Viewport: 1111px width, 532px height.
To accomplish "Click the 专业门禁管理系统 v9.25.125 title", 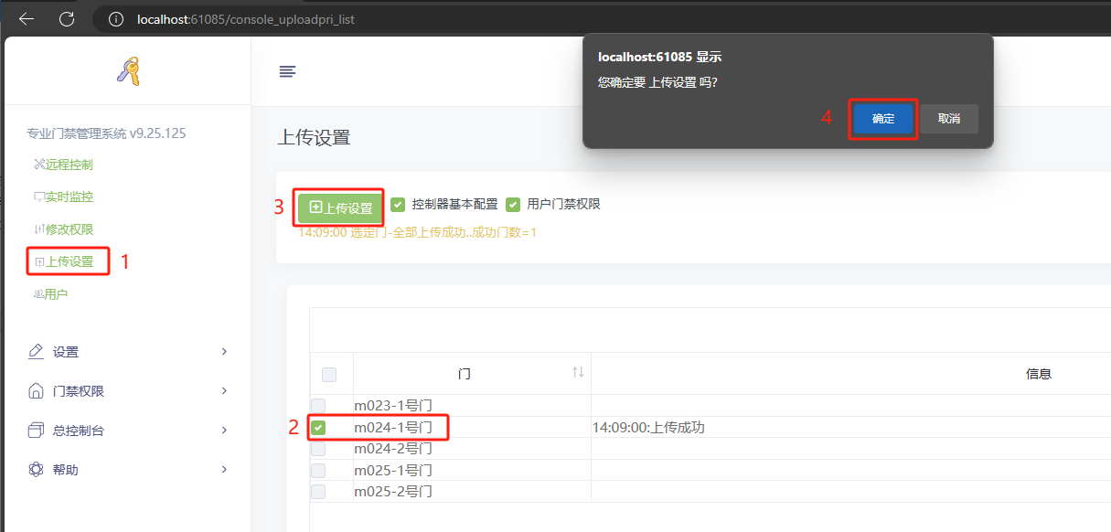I will tap(107, 133).
